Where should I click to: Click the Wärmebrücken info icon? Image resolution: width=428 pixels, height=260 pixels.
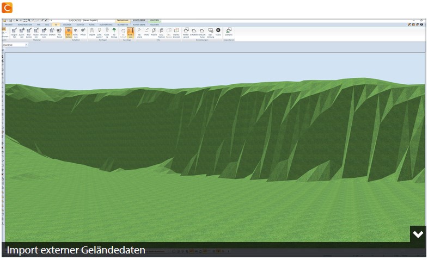pyautogui.click(x=176, y=33)
